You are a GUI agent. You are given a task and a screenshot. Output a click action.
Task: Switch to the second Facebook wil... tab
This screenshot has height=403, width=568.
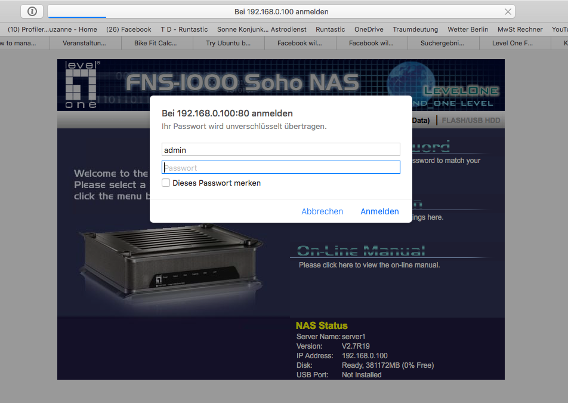pos(371,43)
